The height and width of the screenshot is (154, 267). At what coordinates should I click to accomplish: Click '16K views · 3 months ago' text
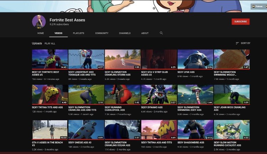pos(154,147)
